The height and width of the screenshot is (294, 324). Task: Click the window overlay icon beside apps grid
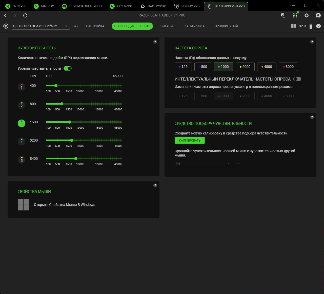click(283, 15)
